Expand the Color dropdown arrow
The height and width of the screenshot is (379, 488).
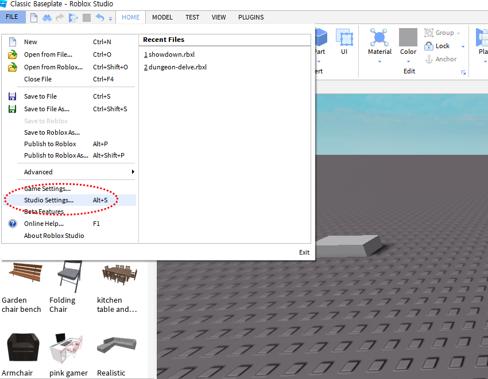tap(408, 61)
